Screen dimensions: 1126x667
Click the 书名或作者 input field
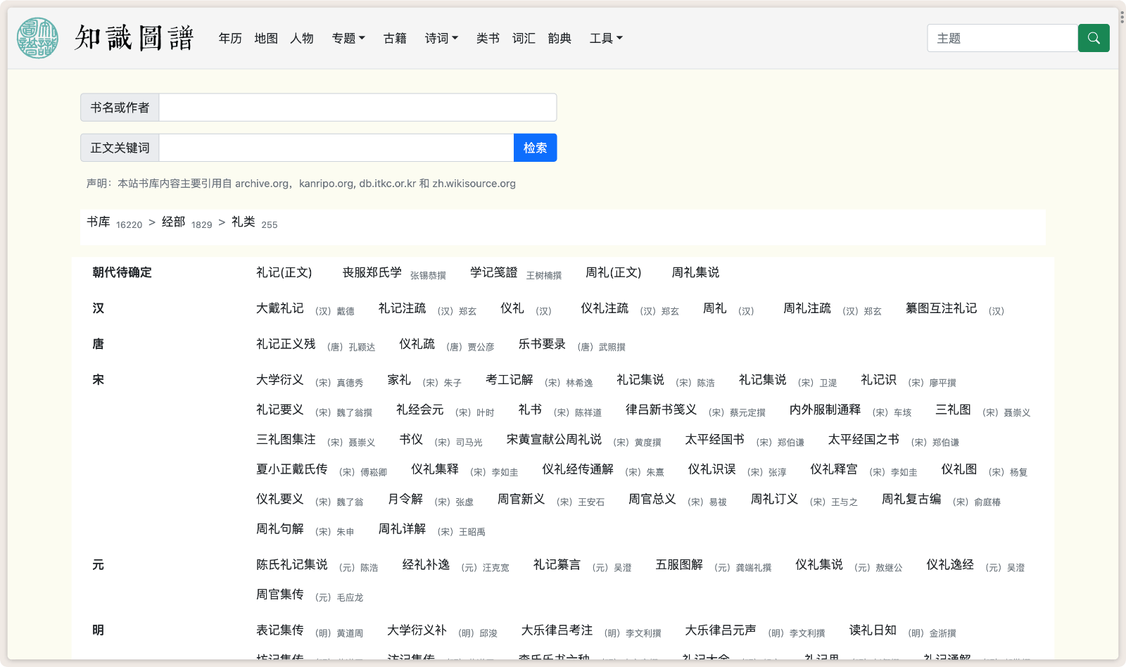point(358,107)
